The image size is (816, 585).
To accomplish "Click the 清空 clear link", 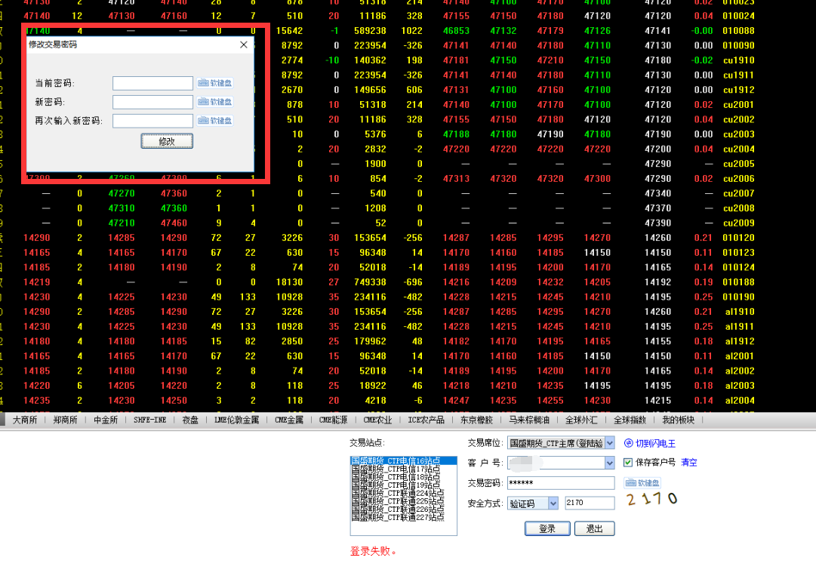I will pyautogui.click(x=689, y=463).
